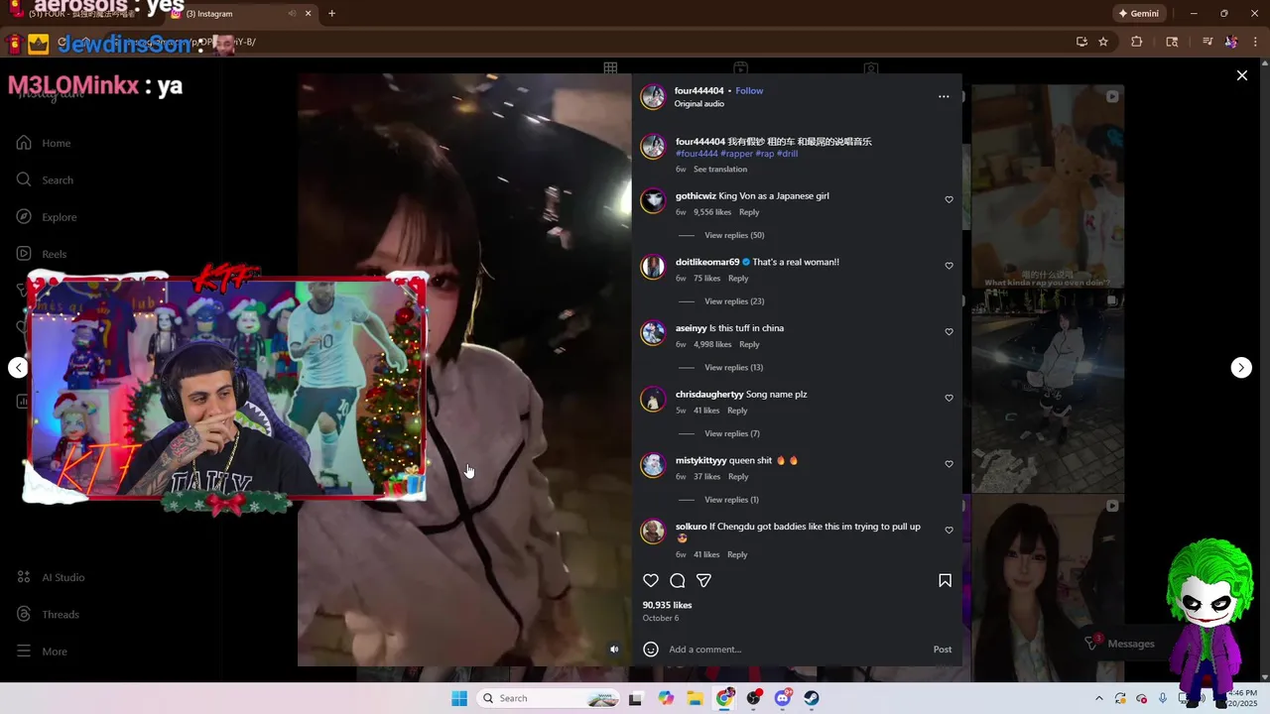Screen dimensions: 1270x714
Task: Expand View replies (50)
Action: (734, 235)
